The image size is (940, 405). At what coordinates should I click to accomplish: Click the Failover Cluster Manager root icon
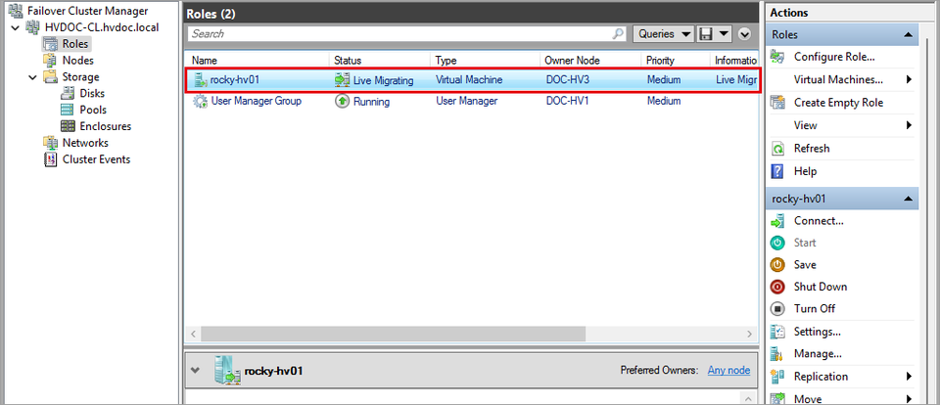pyautogui.click(x=17, y=11)
